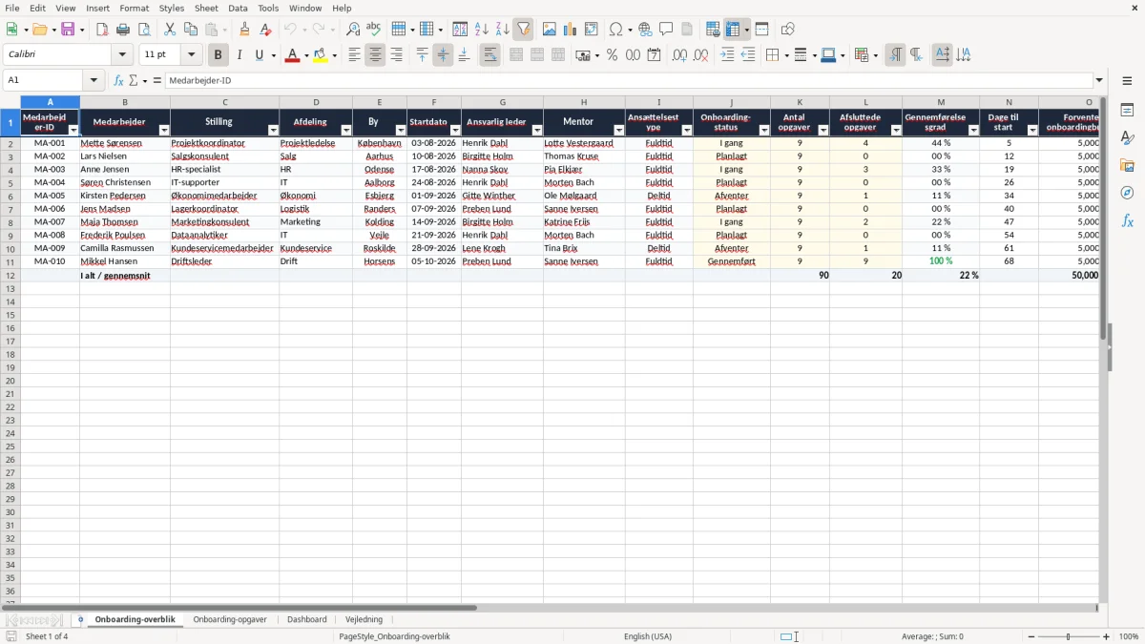Run the Spelling check icon
The width and height of the screenshot is (1145, 644).
click(374, 30)
